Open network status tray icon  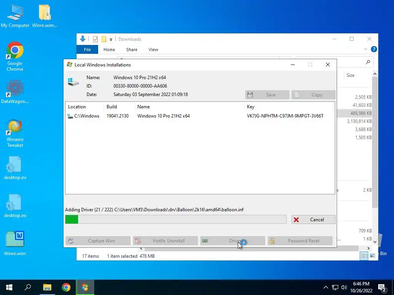point(335,287)
